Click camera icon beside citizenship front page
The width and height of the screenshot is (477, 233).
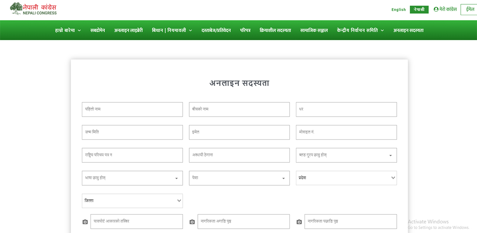coord(192,222)
